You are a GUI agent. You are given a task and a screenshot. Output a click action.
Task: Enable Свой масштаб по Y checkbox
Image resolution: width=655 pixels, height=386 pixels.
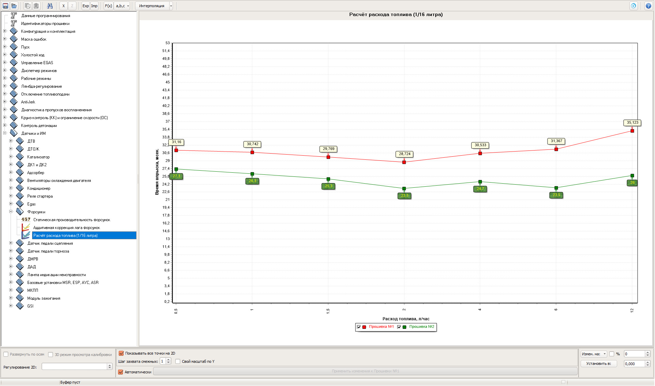(x=178, y=361)
